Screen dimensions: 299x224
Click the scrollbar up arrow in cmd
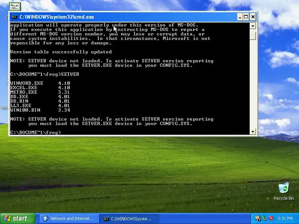pyautogui.click(x=253, y=26)
